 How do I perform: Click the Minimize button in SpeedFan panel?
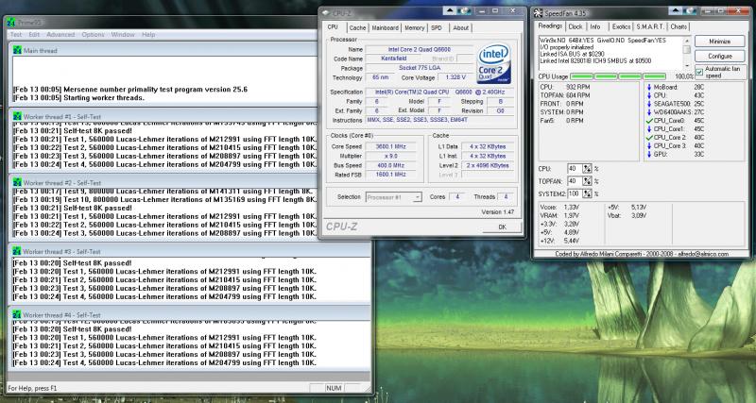tap(720, 42)
